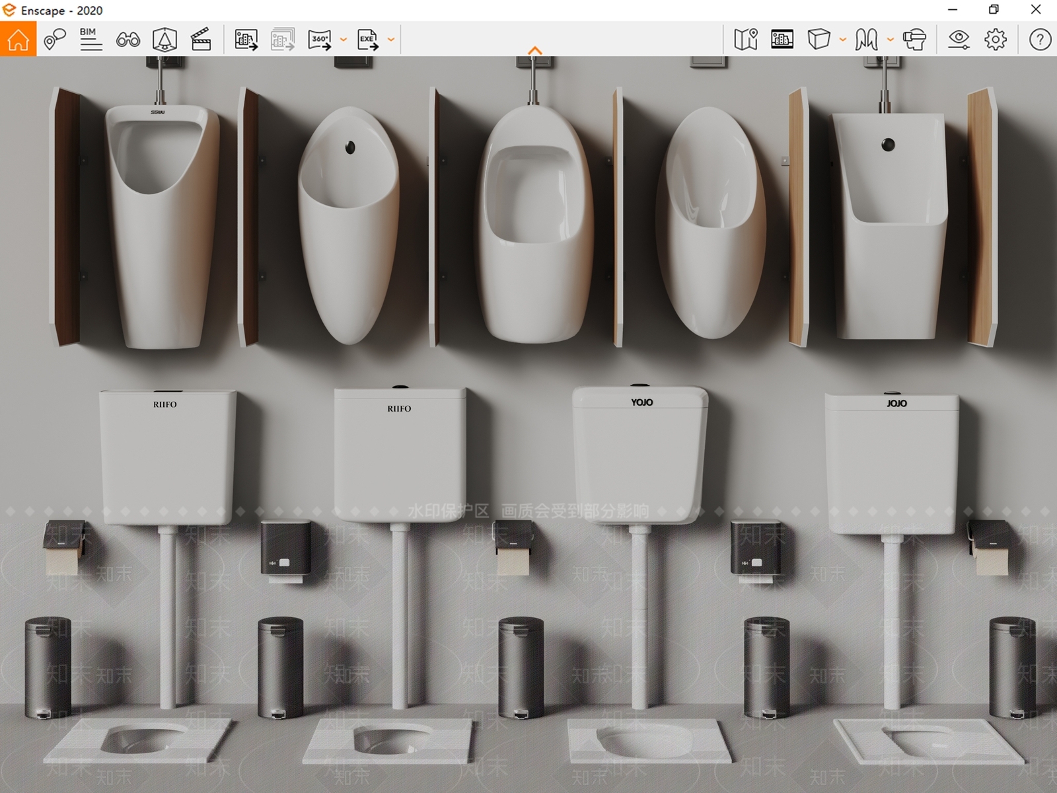Click the building-window icon beside the minimap

[x=782, y=39]
